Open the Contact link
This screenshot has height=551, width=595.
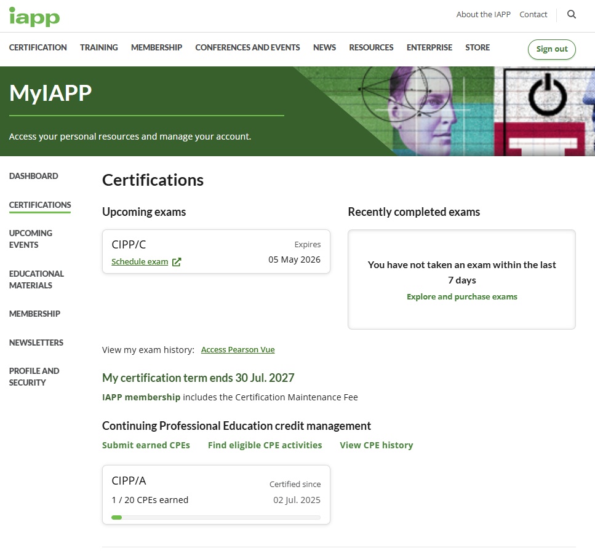[533, 14]
